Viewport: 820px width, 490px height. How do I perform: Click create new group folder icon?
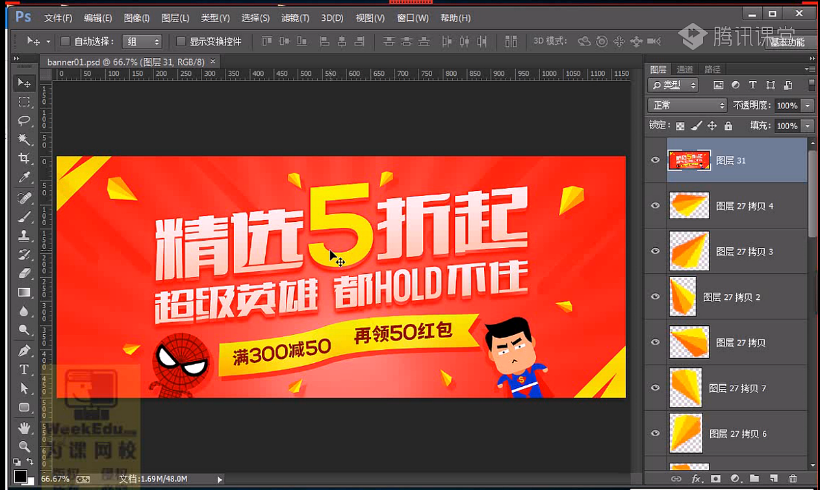(x=754, y=479)
